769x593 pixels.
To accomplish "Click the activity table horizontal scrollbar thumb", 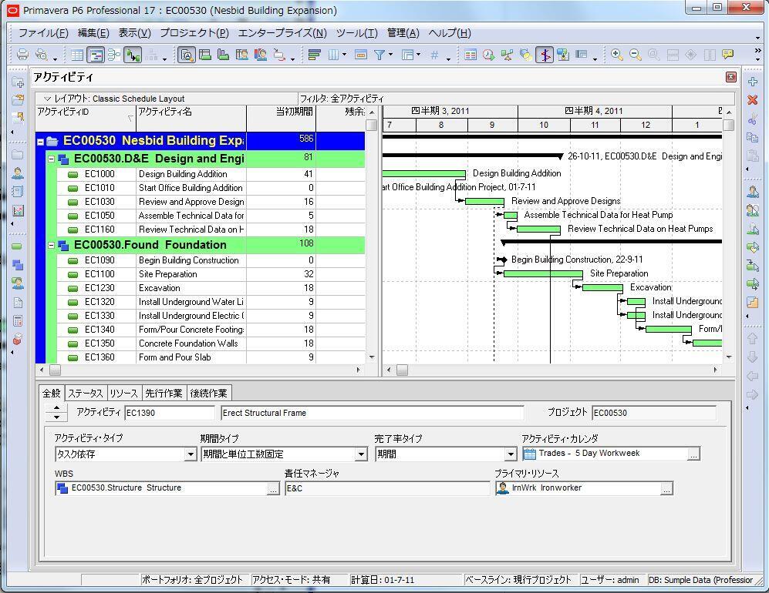I will click(55, 370).
